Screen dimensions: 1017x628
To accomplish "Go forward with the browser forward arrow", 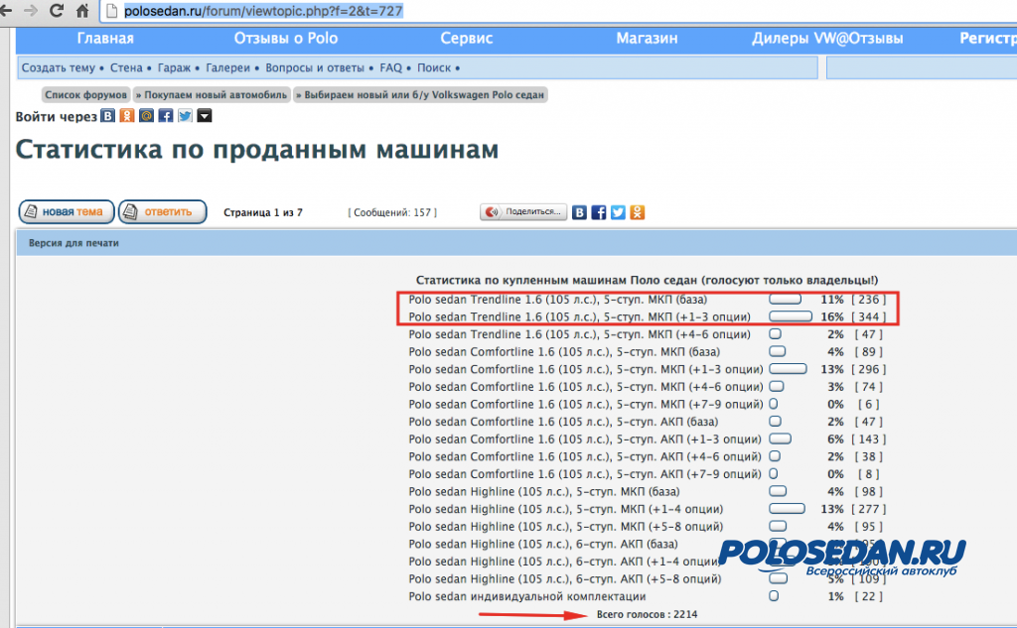I will [x=31, y=10].
